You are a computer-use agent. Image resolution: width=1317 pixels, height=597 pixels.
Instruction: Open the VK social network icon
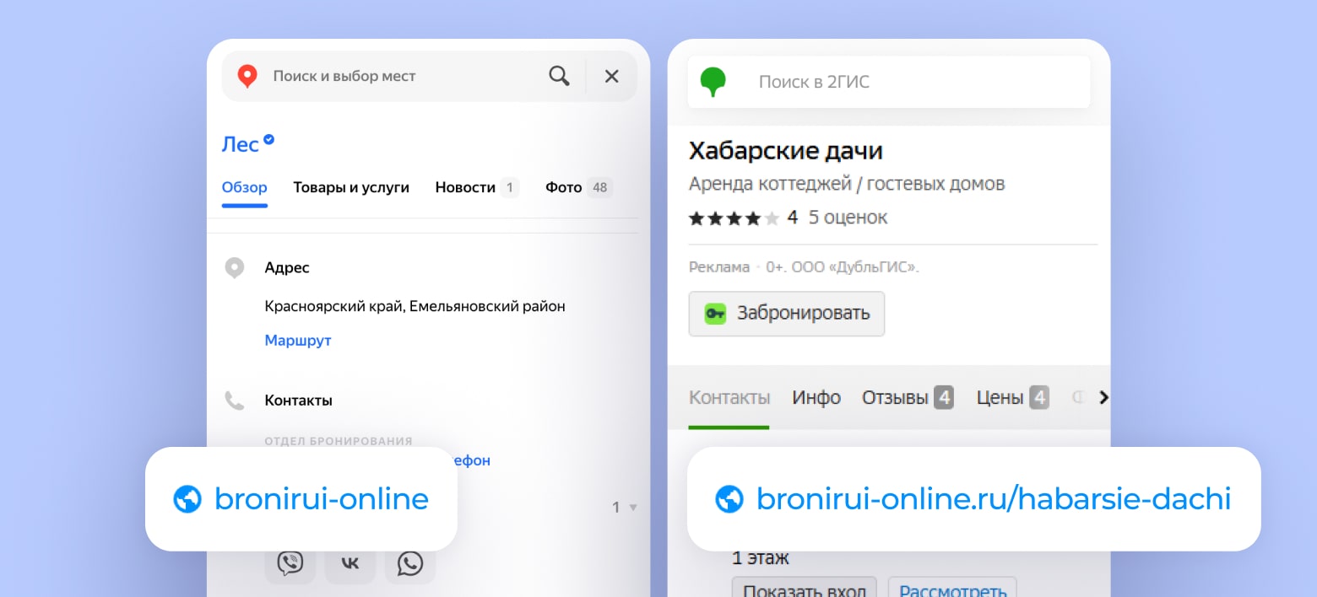coord(350,562)
